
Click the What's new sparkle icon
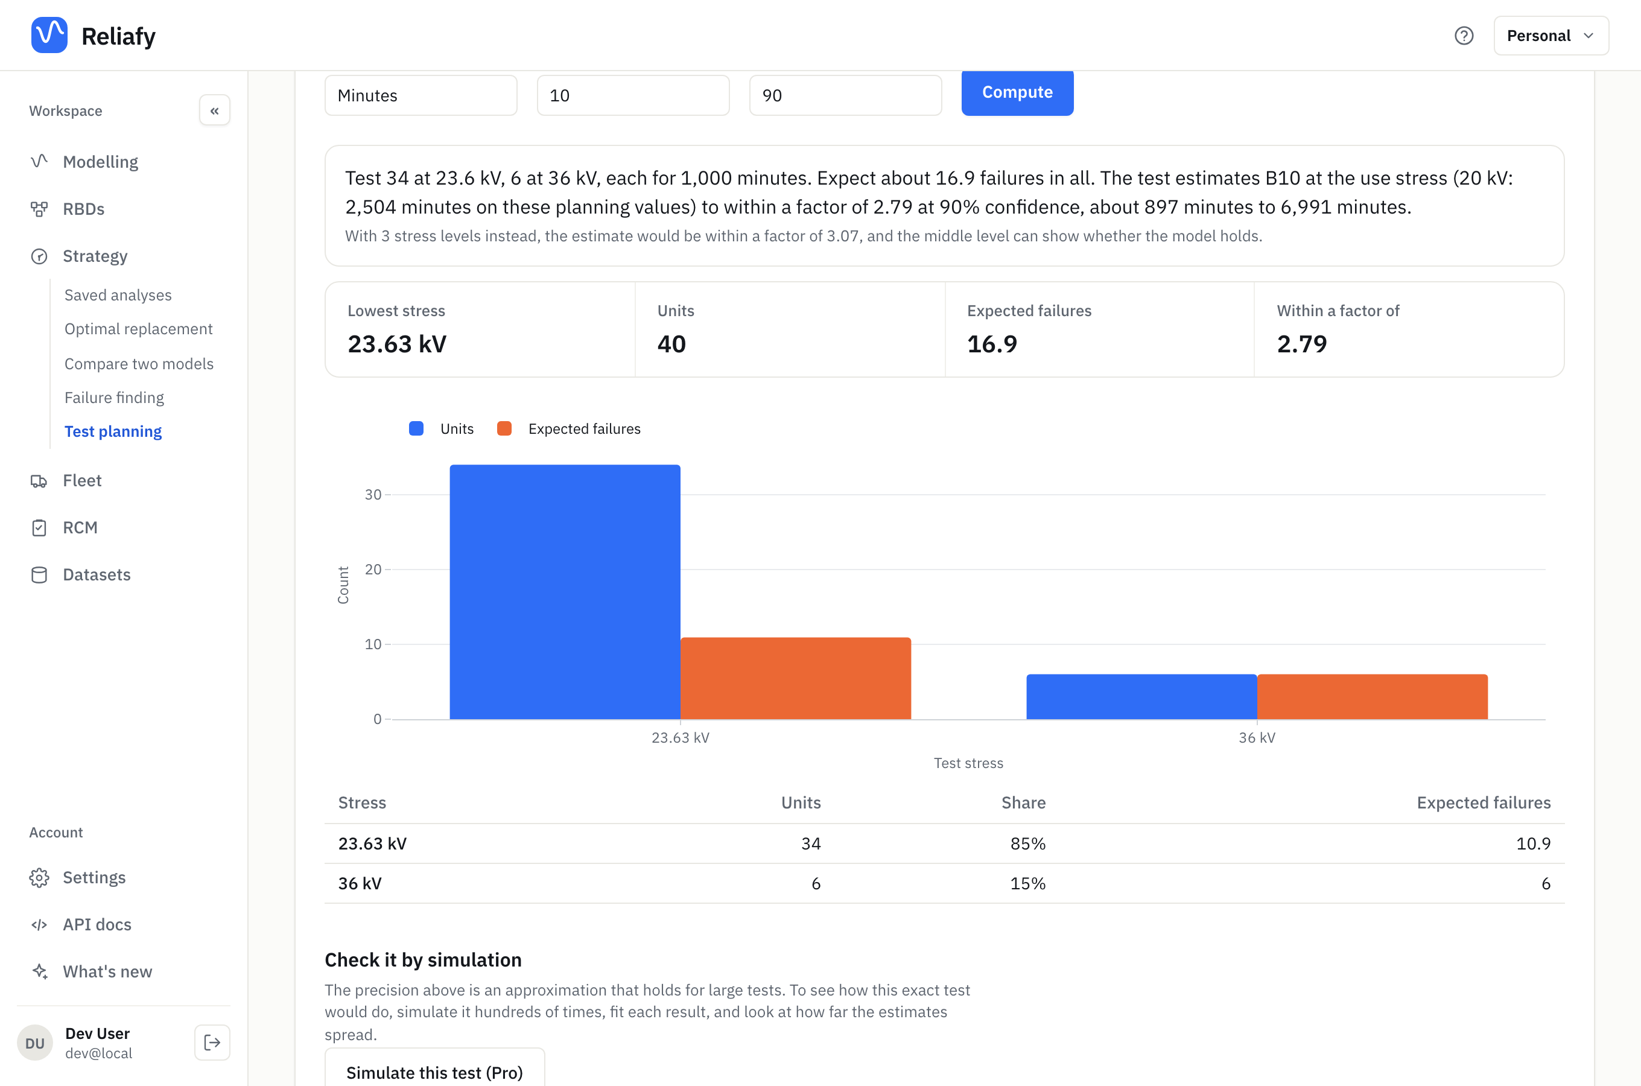coord(39,972)
